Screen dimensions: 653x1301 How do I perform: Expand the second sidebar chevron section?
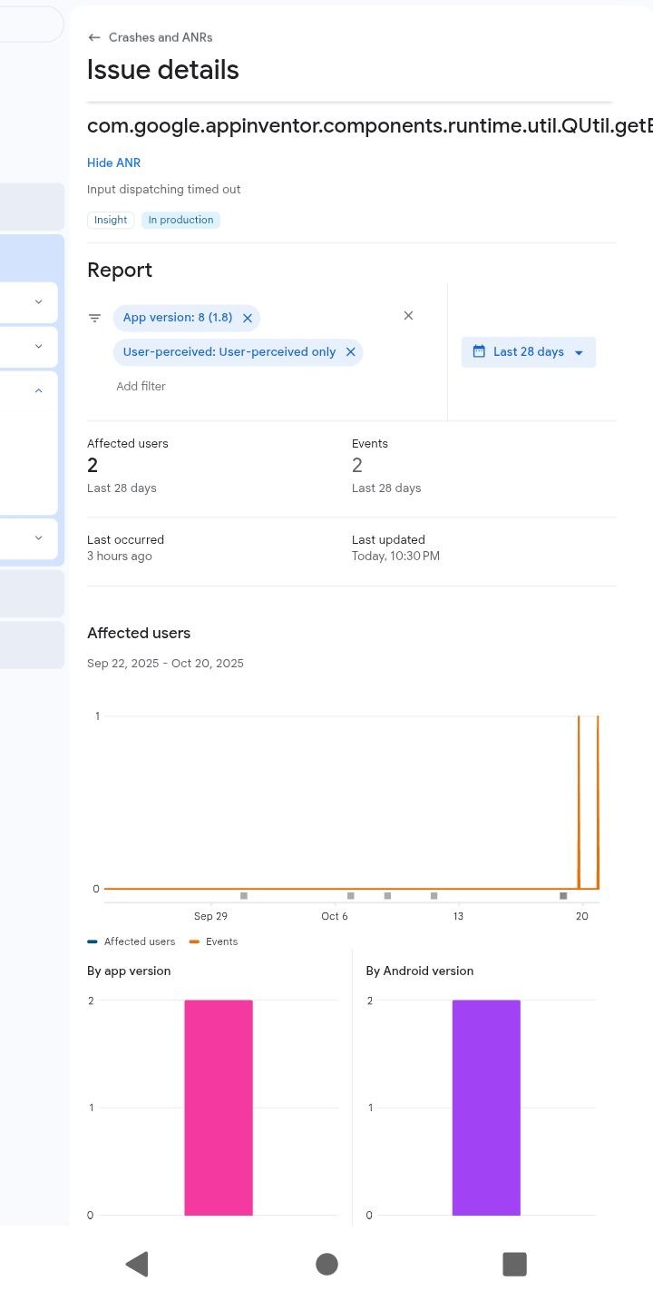coord(38,346)
